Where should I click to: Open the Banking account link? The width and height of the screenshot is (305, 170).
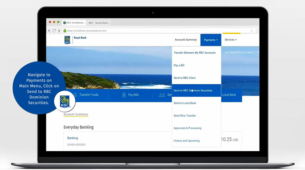73,138
